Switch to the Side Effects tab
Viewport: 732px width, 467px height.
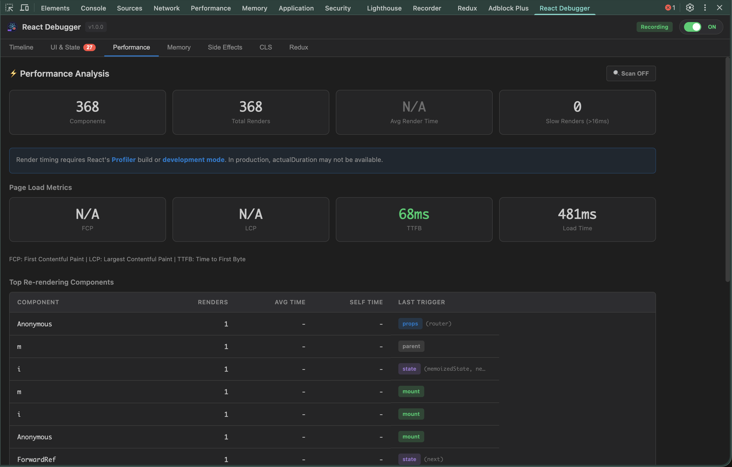coord(225,47)
